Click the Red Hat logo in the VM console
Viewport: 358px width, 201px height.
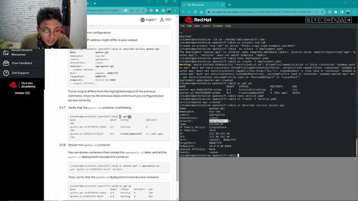(x=198, y=20)
